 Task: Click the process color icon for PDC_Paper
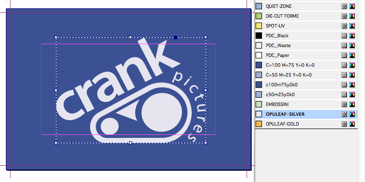click(344, 55)
